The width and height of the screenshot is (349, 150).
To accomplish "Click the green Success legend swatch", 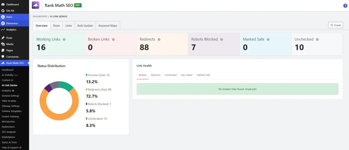I will click(87, 75).
